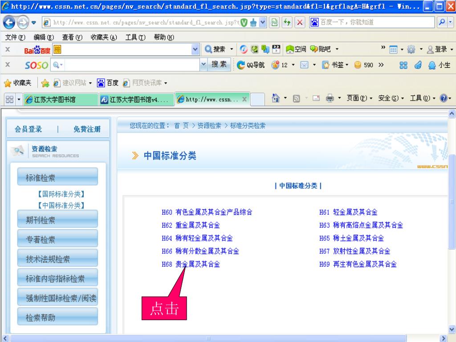Screen dimensions: 456x342
Task: Click the 技术法规检索 sidebar button
Action: pyautogui.click(x=57, y=258)
